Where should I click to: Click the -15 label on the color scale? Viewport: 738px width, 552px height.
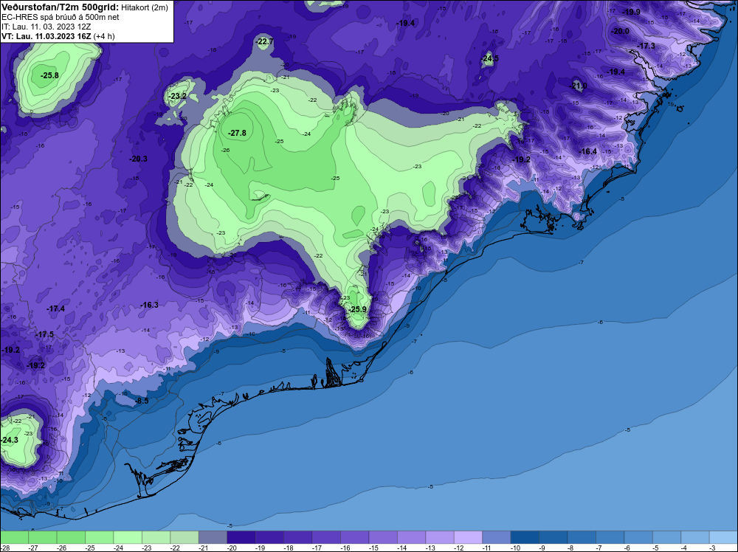373,548
